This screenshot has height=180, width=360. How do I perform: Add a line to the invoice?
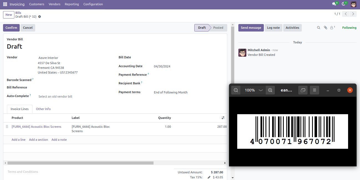coord(19,140)
